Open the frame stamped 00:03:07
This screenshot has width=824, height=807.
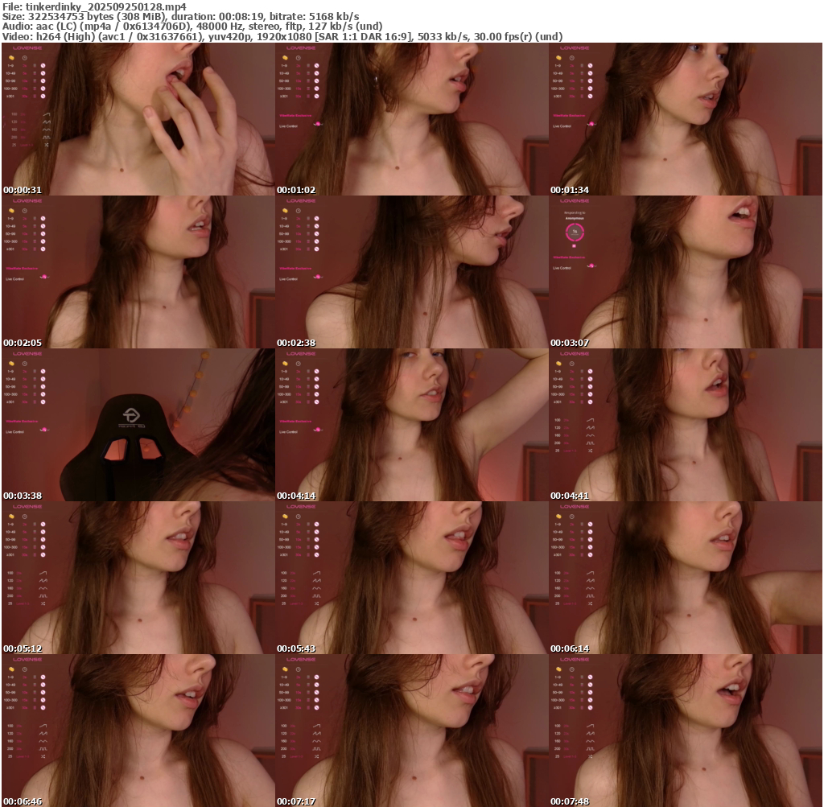tap(686, 272)
